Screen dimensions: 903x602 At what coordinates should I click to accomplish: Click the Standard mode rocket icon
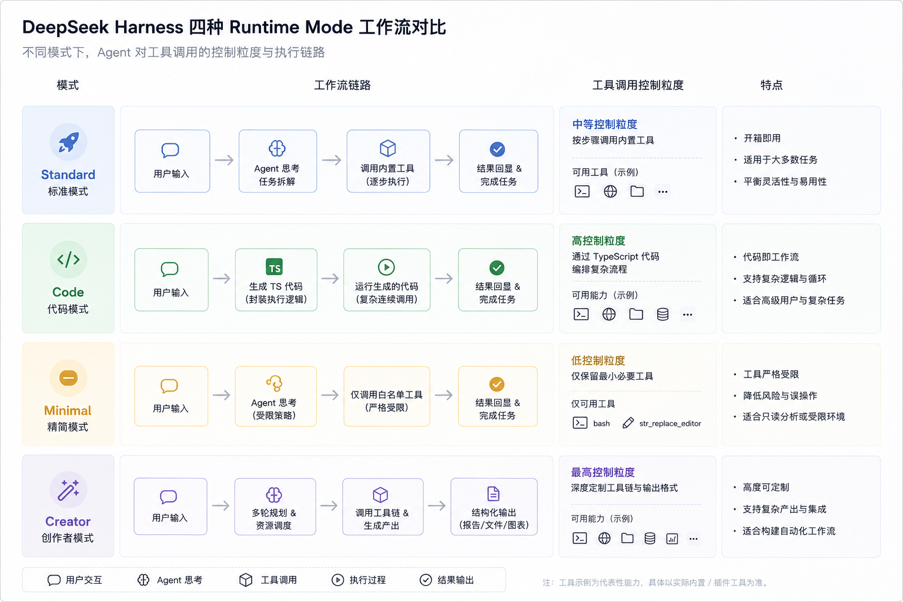[x=68, y=142]
